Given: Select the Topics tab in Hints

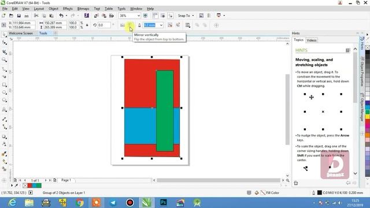Looking at the screenshot, I should (x=298, y=40).
